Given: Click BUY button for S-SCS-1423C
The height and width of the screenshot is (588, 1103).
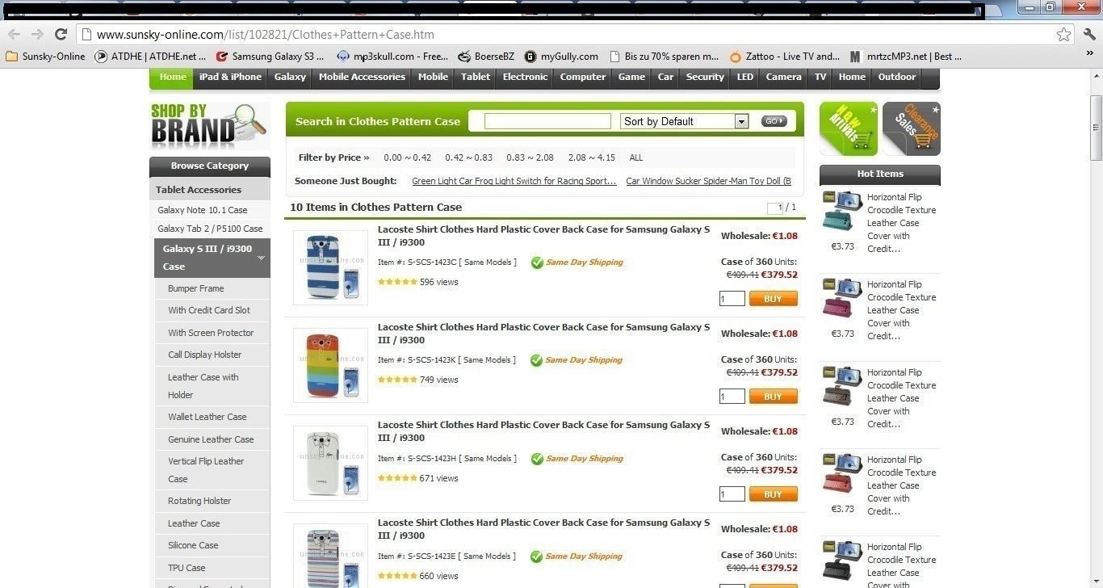Looking at the screenshot, I should [773, 299].
